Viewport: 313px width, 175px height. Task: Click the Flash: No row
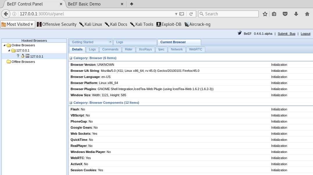coord(191,109)
